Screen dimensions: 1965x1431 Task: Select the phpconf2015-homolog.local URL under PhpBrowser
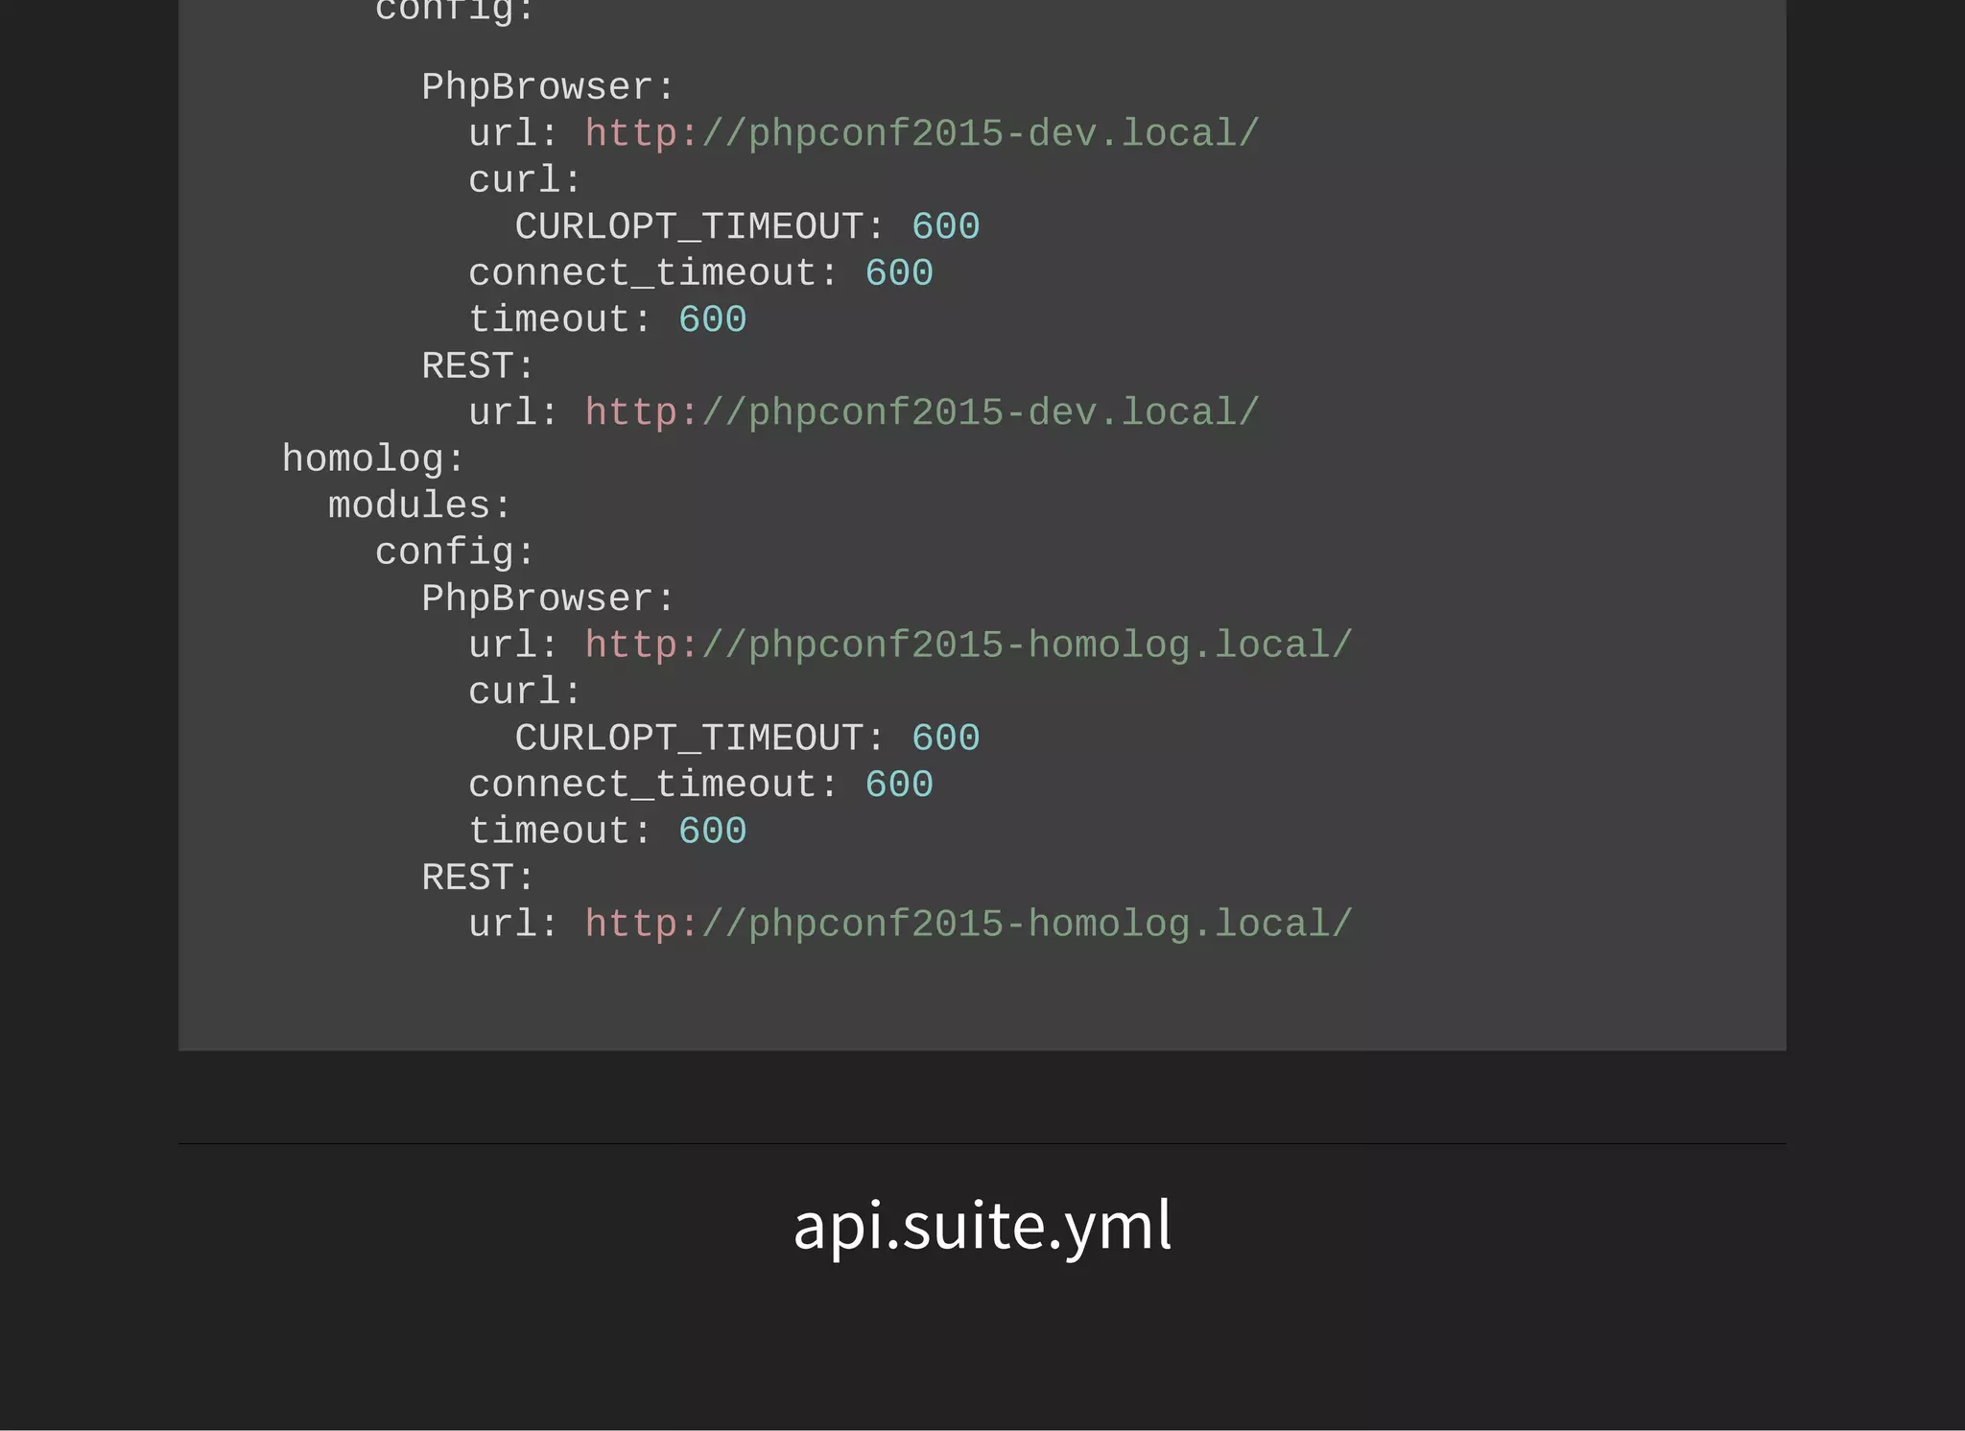pyautogui.click(x=969, y=645)
